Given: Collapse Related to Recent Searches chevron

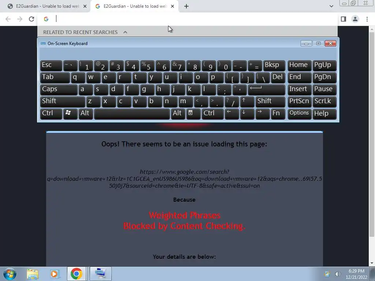Looking at the screenshot, I should point(125,32).
